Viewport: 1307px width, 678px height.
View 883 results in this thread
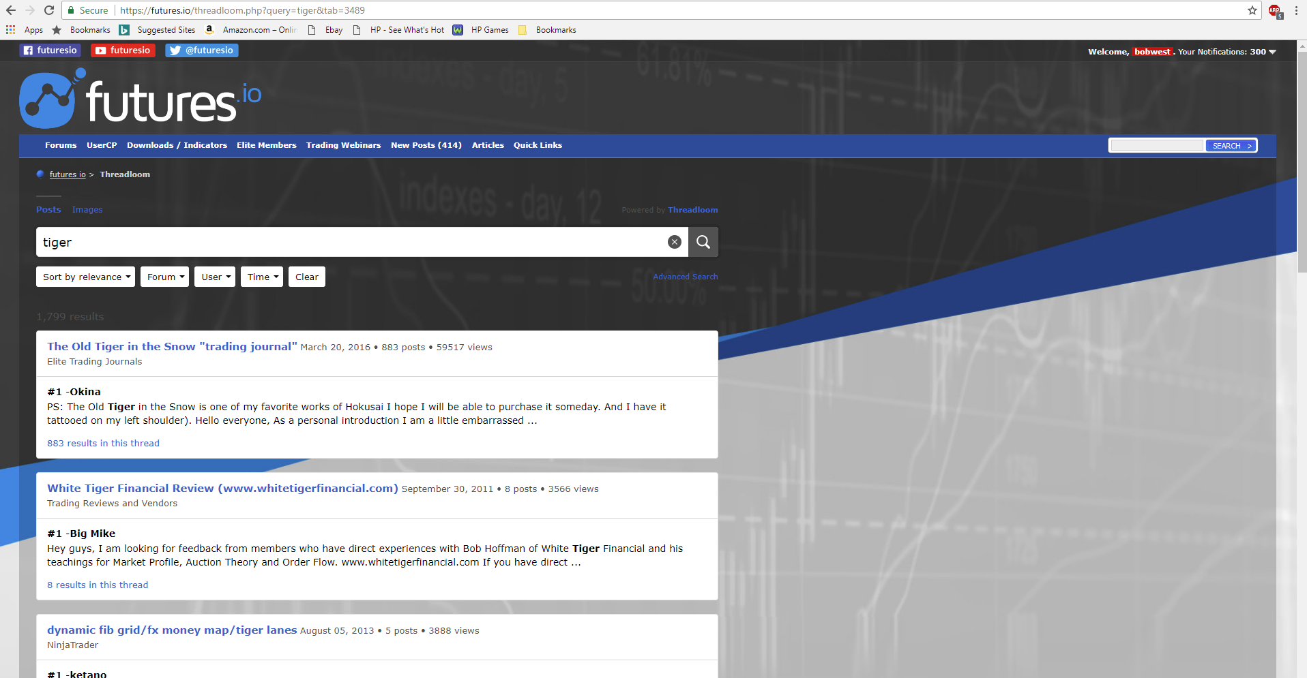(103, 443)
